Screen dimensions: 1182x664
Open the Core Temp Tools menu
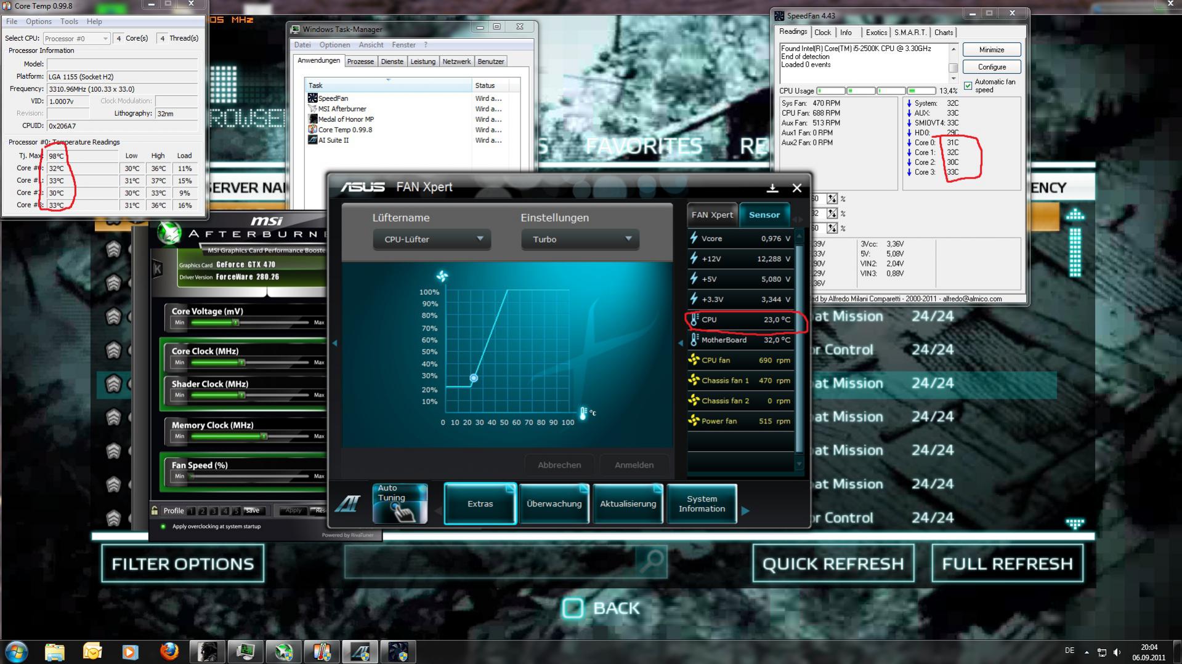(69, 22)
